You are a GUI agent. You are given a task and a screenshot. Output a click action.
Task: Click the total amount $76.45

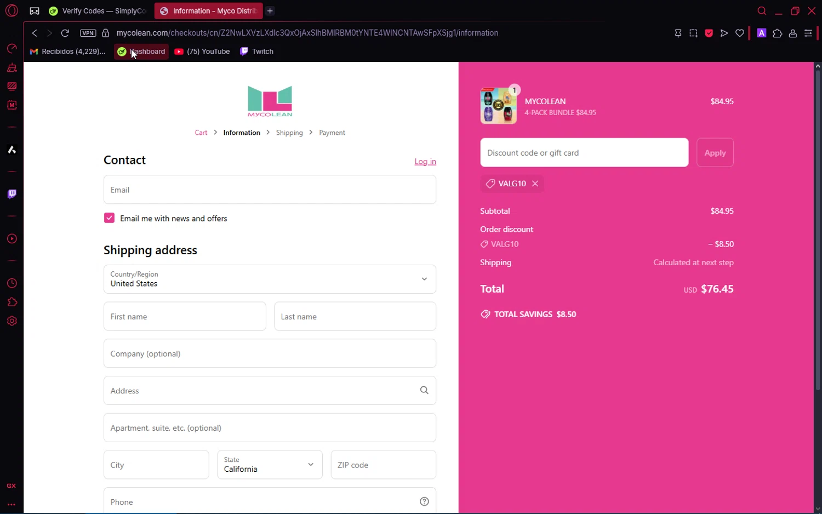tap(717, 289)
